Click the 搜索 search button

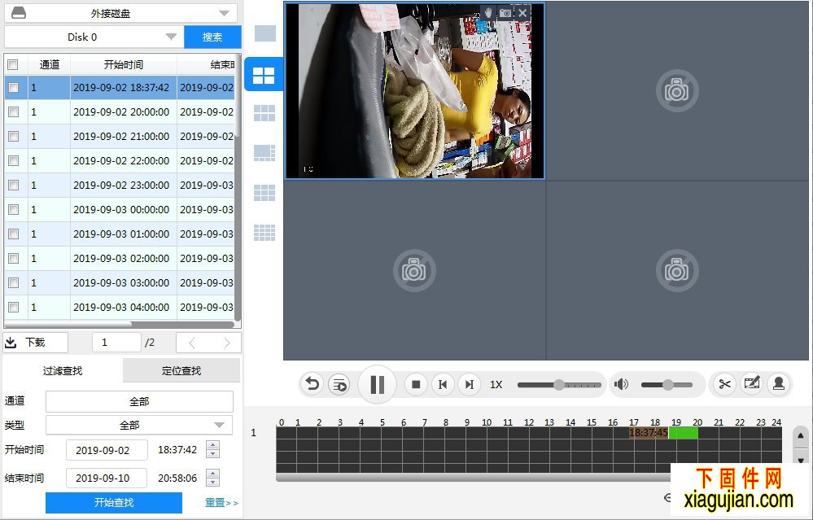coord(212,37)
